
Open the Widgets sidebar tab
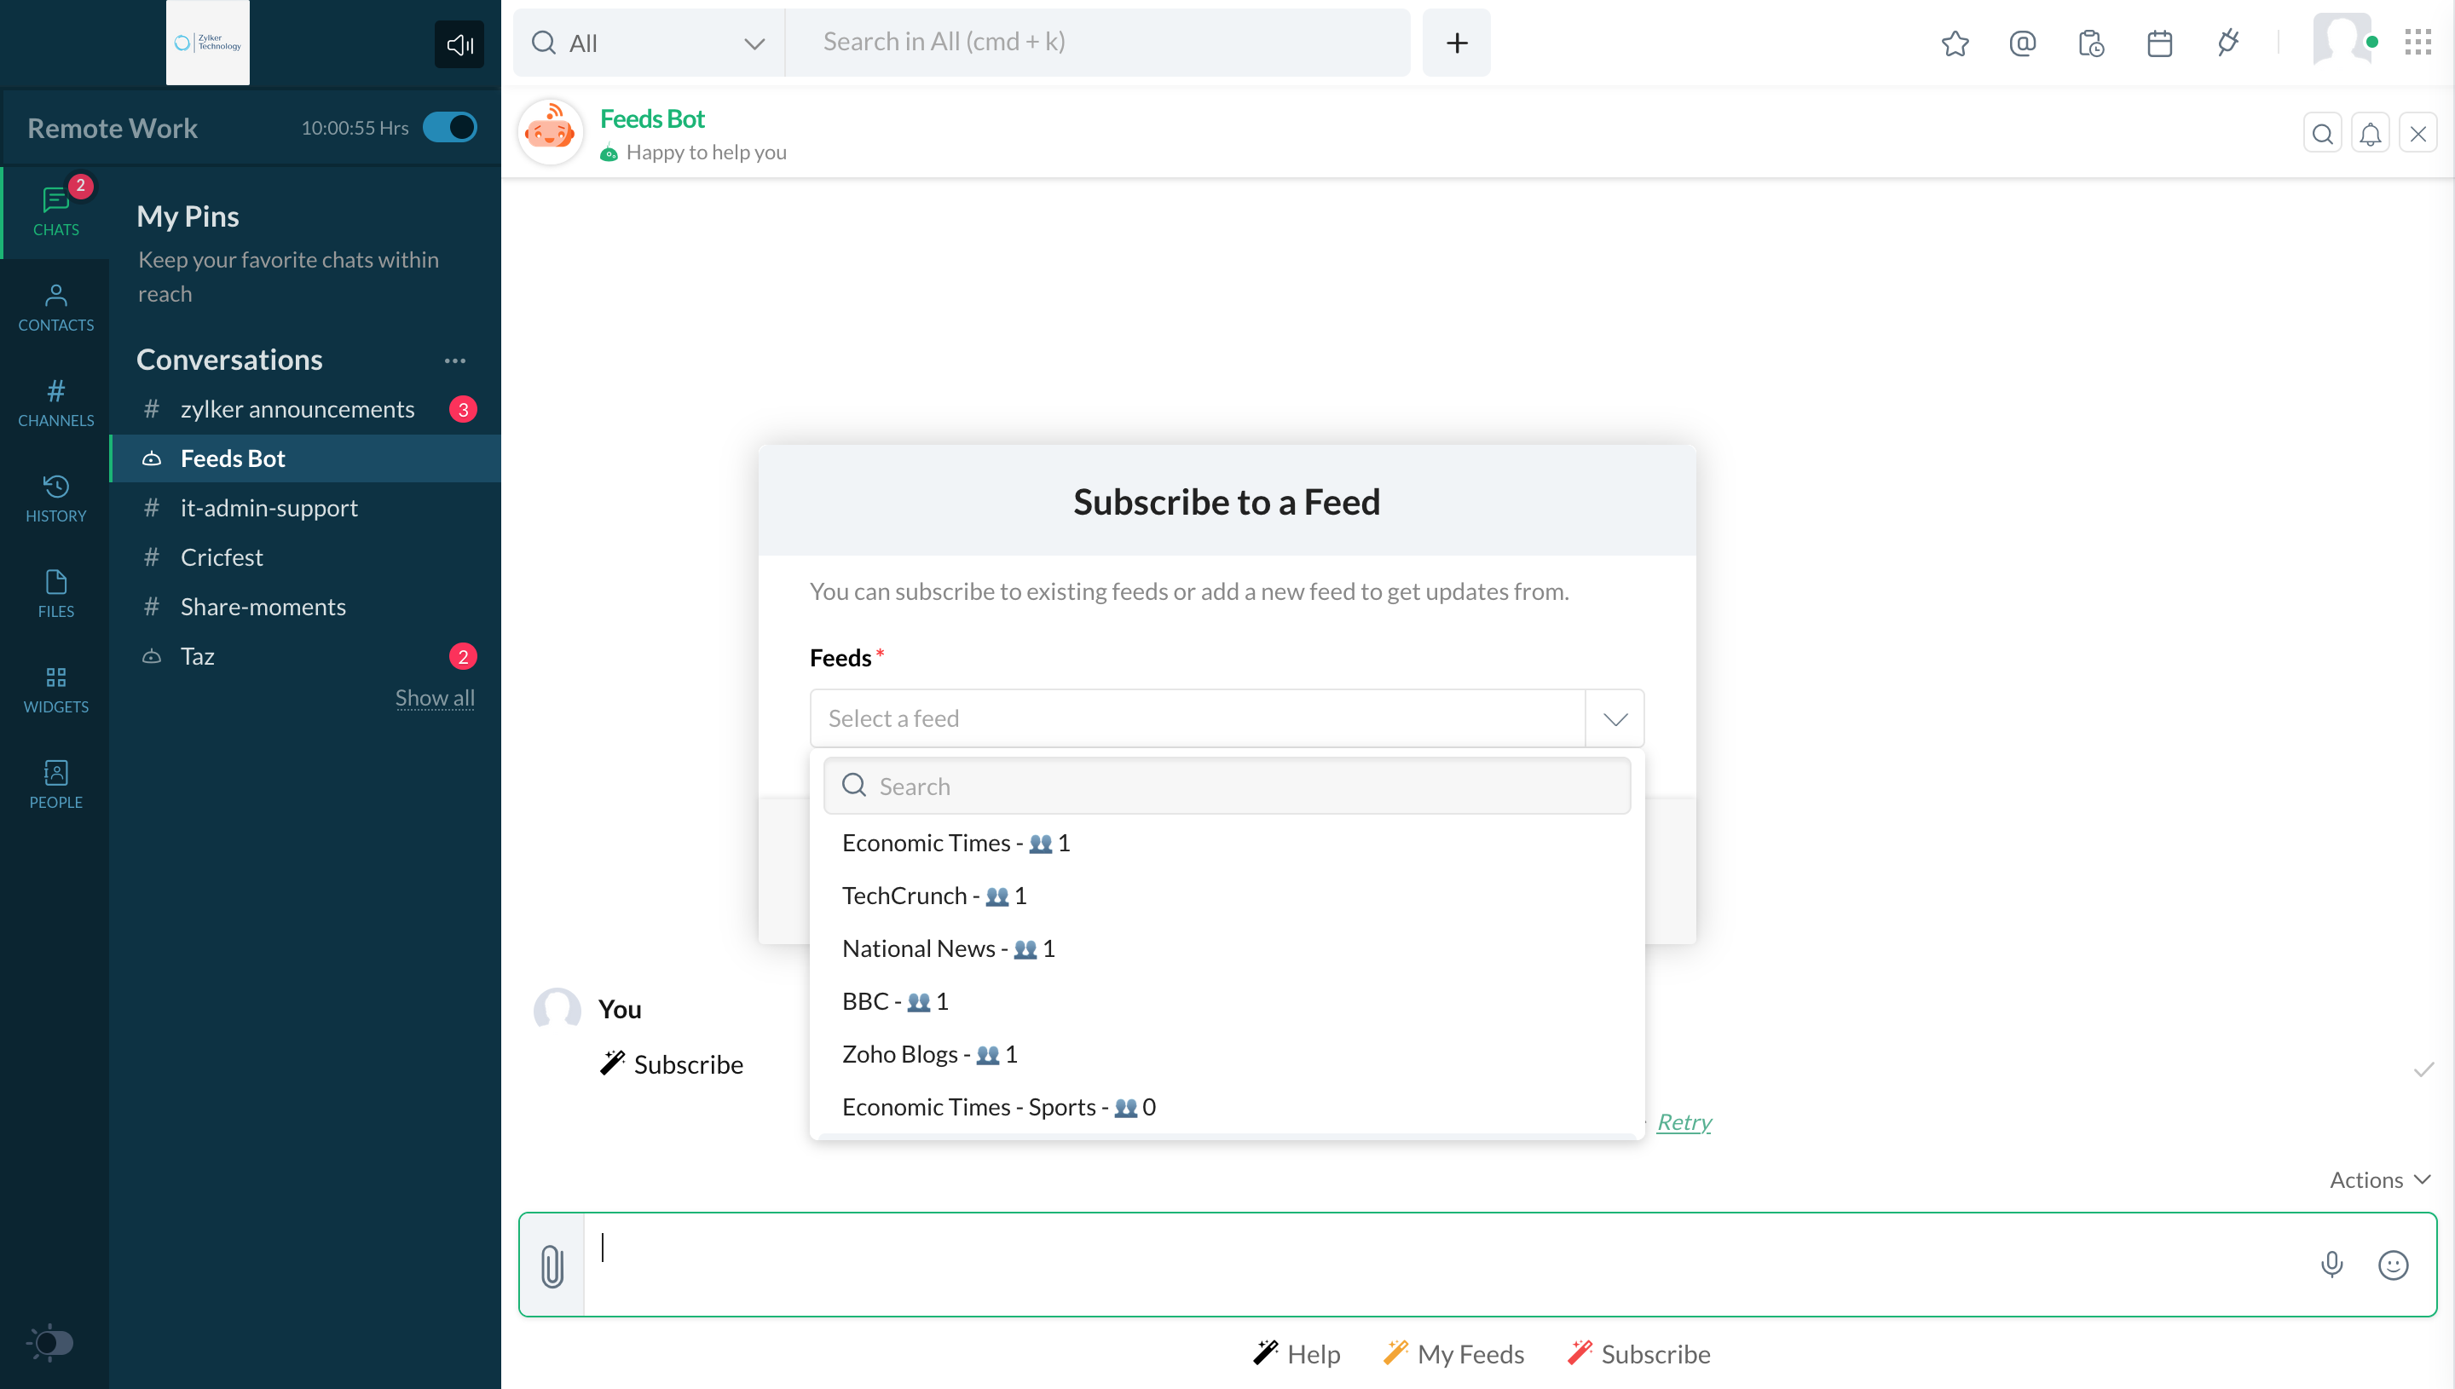55,689
